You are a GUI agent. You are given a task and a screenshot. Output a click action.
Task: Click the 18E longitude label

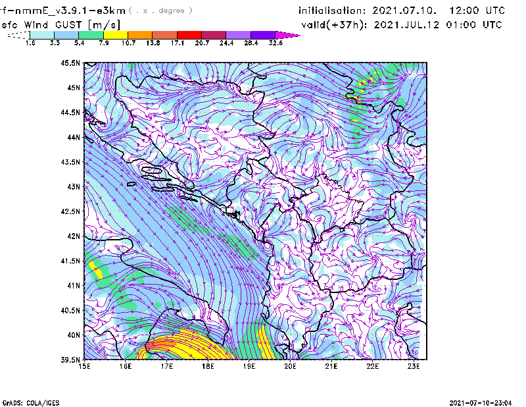(208, 366)
